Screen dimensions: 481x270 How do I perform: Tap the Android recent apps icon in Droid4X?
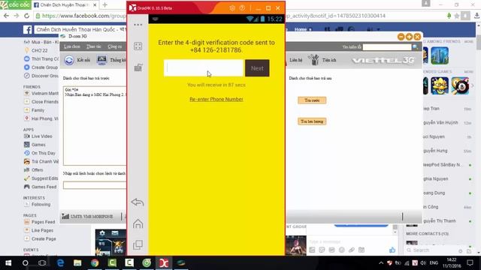coord(138,244)
